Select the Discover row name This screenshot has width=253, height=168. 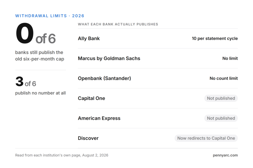coord(88,138)
